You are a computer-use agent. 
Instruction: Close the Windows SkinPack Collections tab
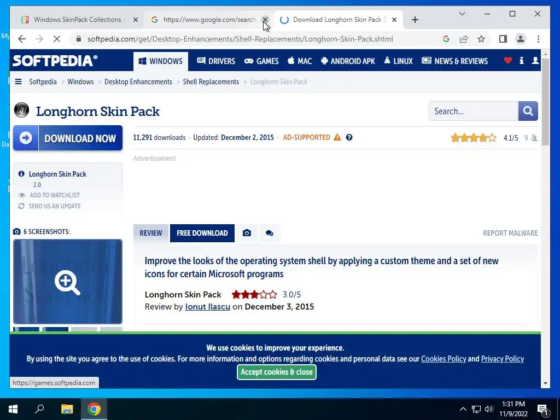(x=136, y=20)
